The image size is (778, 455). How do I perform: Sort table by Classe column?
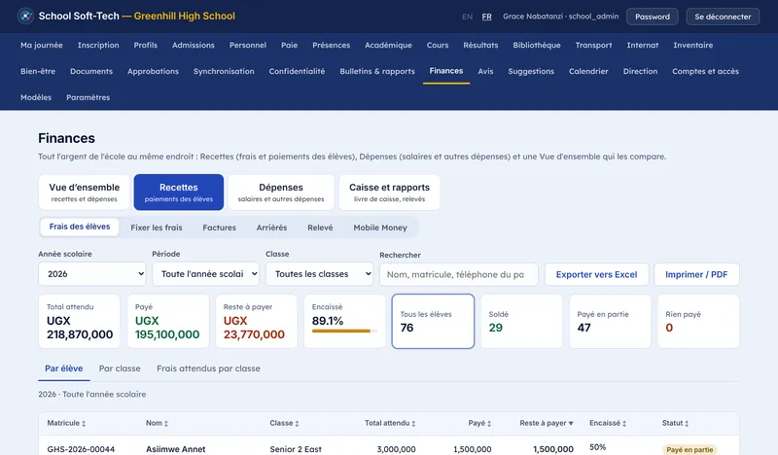coord(284,423)
